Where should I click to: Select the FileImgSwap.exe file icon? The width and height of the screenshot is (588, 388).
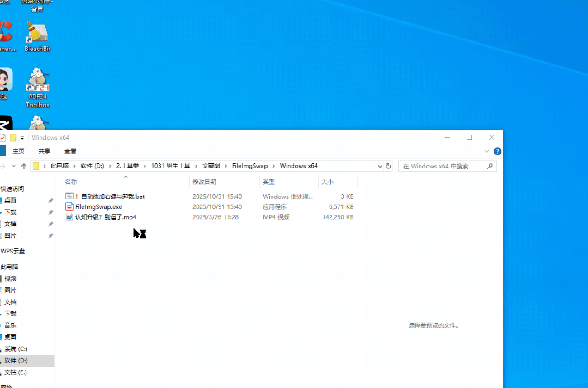(x=69, y=207)
